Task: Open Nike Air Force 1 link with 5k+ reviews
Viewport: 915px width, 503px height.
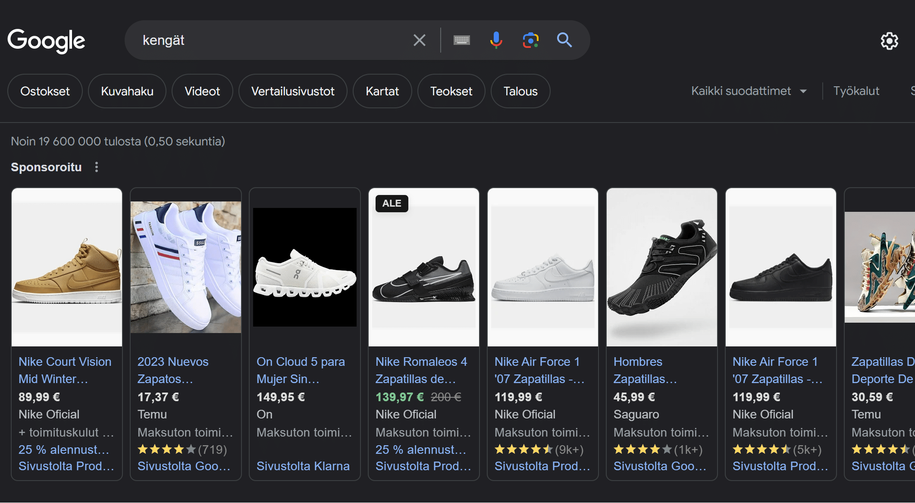Action: tap(777, 370)
